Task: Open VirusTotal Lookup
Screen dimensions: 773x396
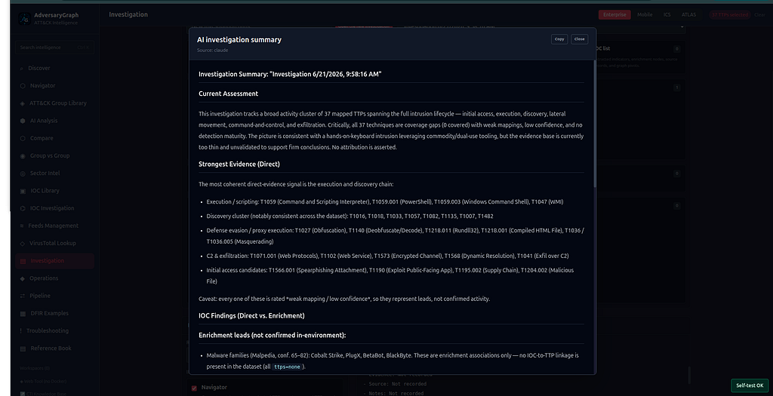Action: (54, 244)
